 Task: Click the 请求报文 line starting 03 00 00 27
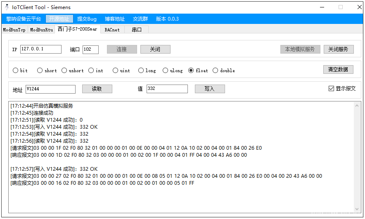tap(166, 176)
